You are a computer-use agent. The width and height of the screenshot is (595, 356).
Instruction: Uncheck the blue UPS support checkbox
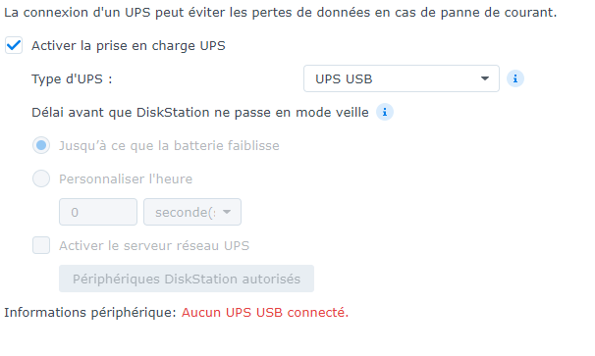pos(14,45)
